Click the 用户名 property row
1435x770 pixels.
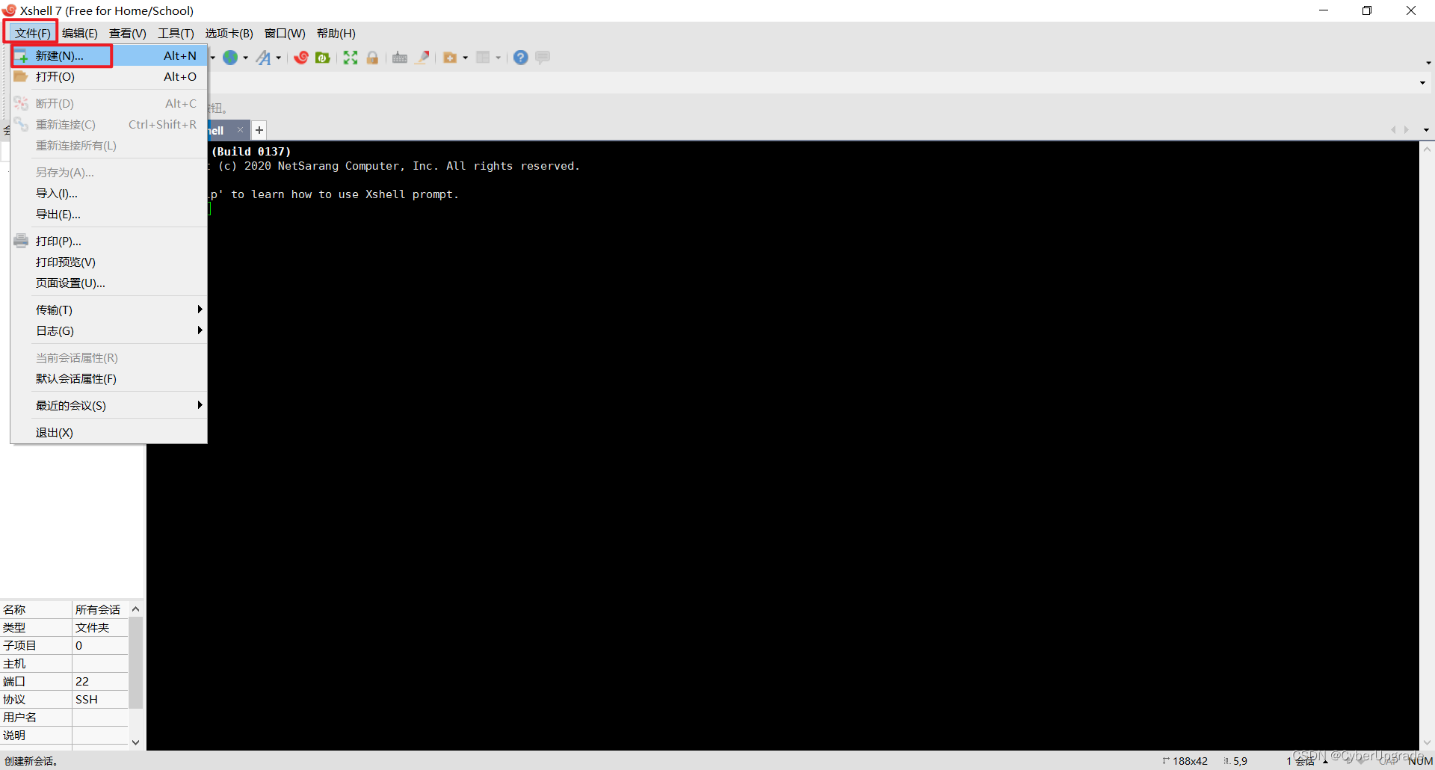point(64,717)
